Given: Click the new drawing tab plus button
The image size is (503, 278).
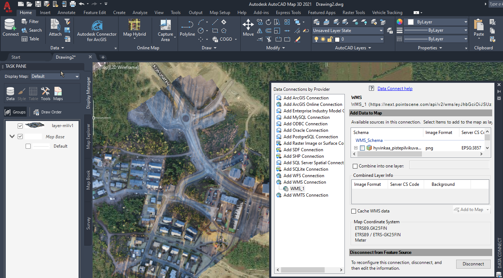Looking at the screenshot, I should (x=103, y=57).
